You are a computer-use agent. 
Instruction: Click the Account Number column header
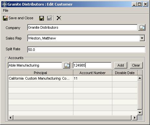[93, 73]
